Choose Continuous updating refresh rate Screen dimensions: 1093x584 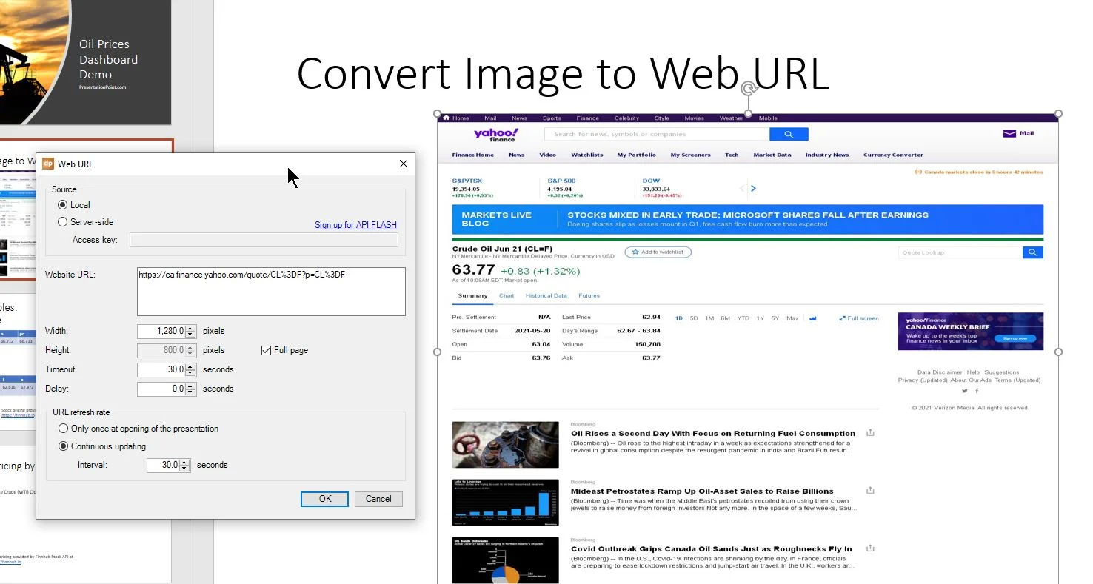click(x=63, y=446)
